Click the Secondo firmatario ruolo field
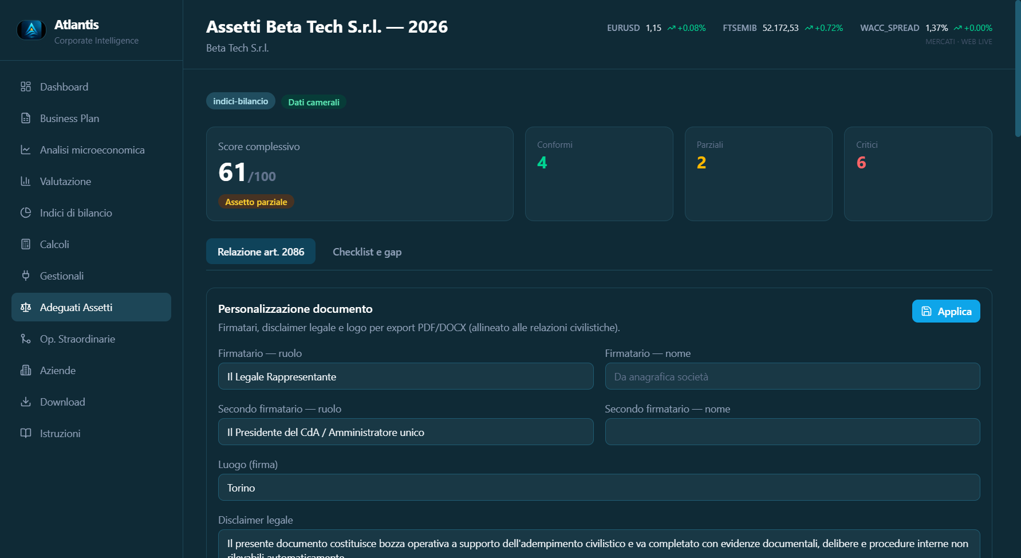Image resolution: width=1021 pixels, height=558 pixels. (x=405, y=432)
